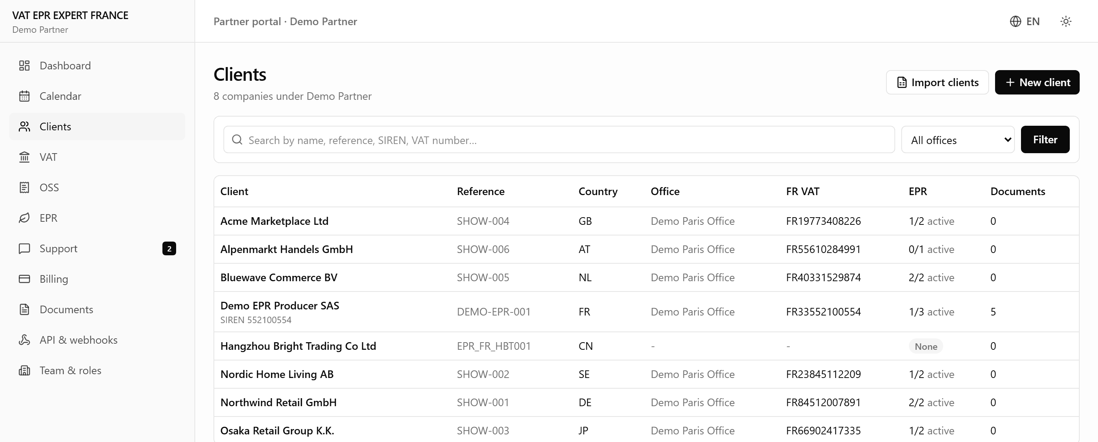Open the EN language selector
The width and height of the screenshot is (1098, 442).
click(1025, 21)
